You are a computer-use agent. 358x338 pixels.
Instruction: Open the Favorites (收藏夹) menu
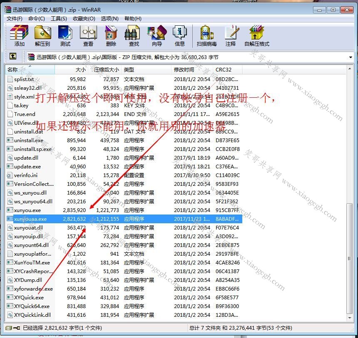(x=84, y=19)
